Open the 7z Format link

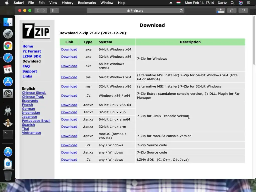(x=32, y=51)
